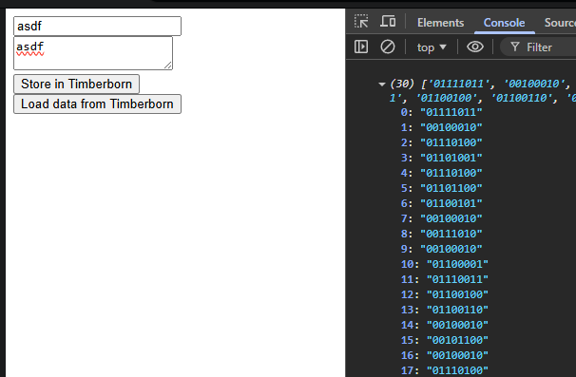Select array entry 9: "00100010"
Screen dimensions: 576x377
pyautogui.click(x=442, y=249)
